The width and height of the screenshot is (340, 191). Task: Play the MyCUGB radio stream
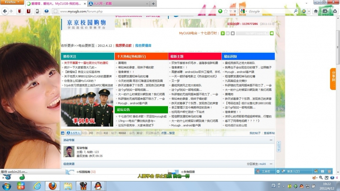coord(223,33)
